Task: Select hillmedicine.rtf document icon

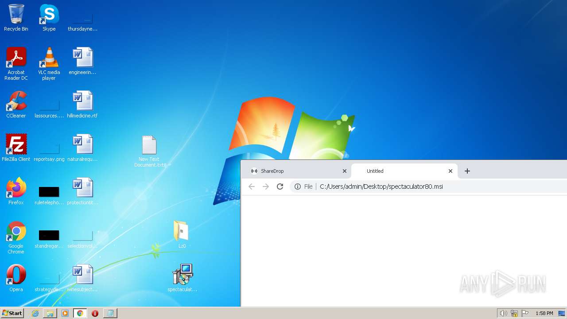Action: click(x=82, y=105)
